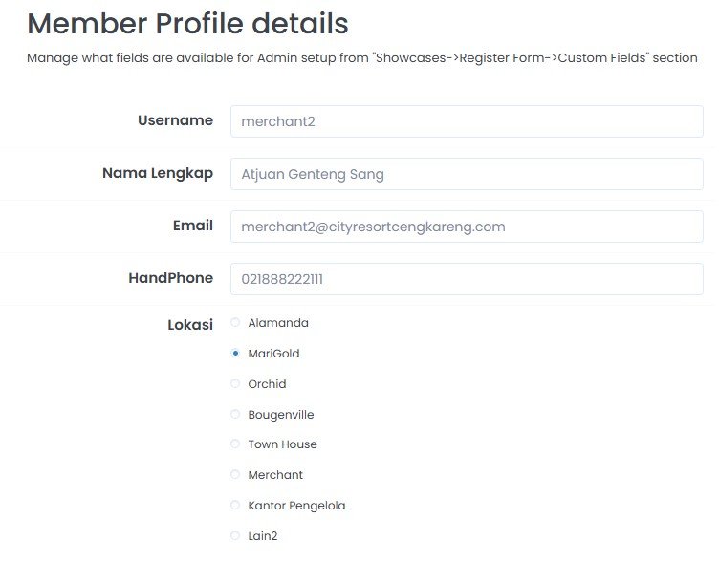Click the Username input field
This screenshot has height=563, width=719.
[467, 121]
